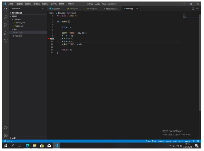Click the CRLF line ending indicator
204x151 pixels.
click(x=175, y=141)
